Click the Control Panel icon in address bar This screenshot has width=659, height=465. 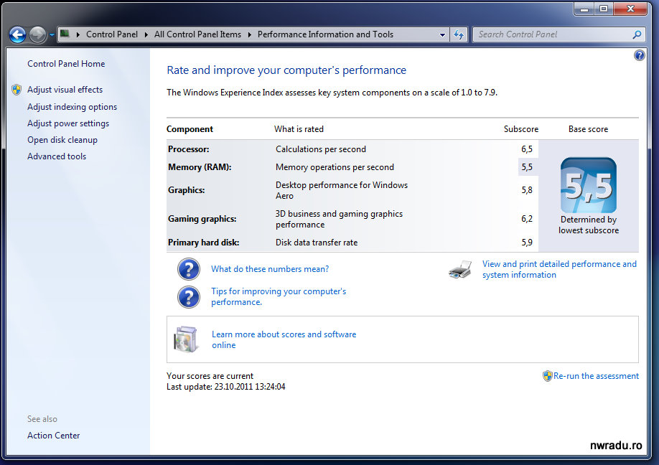pyautogui.click(x=65, y=34)
